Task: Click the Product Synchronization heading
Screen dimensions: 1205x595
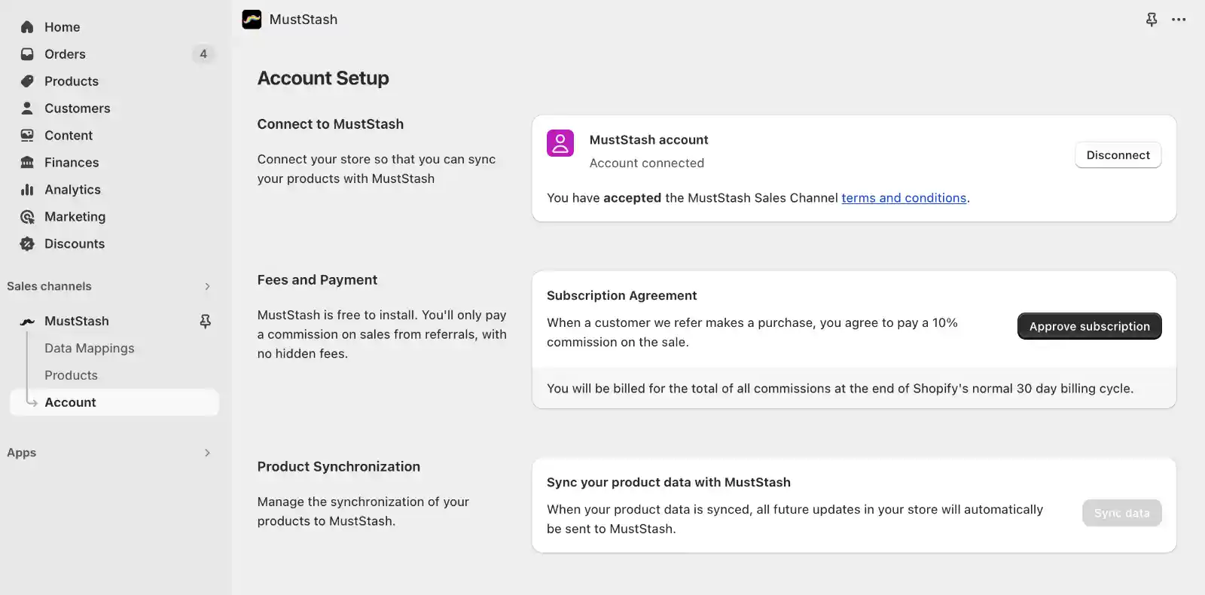Action: coord(339,467)
